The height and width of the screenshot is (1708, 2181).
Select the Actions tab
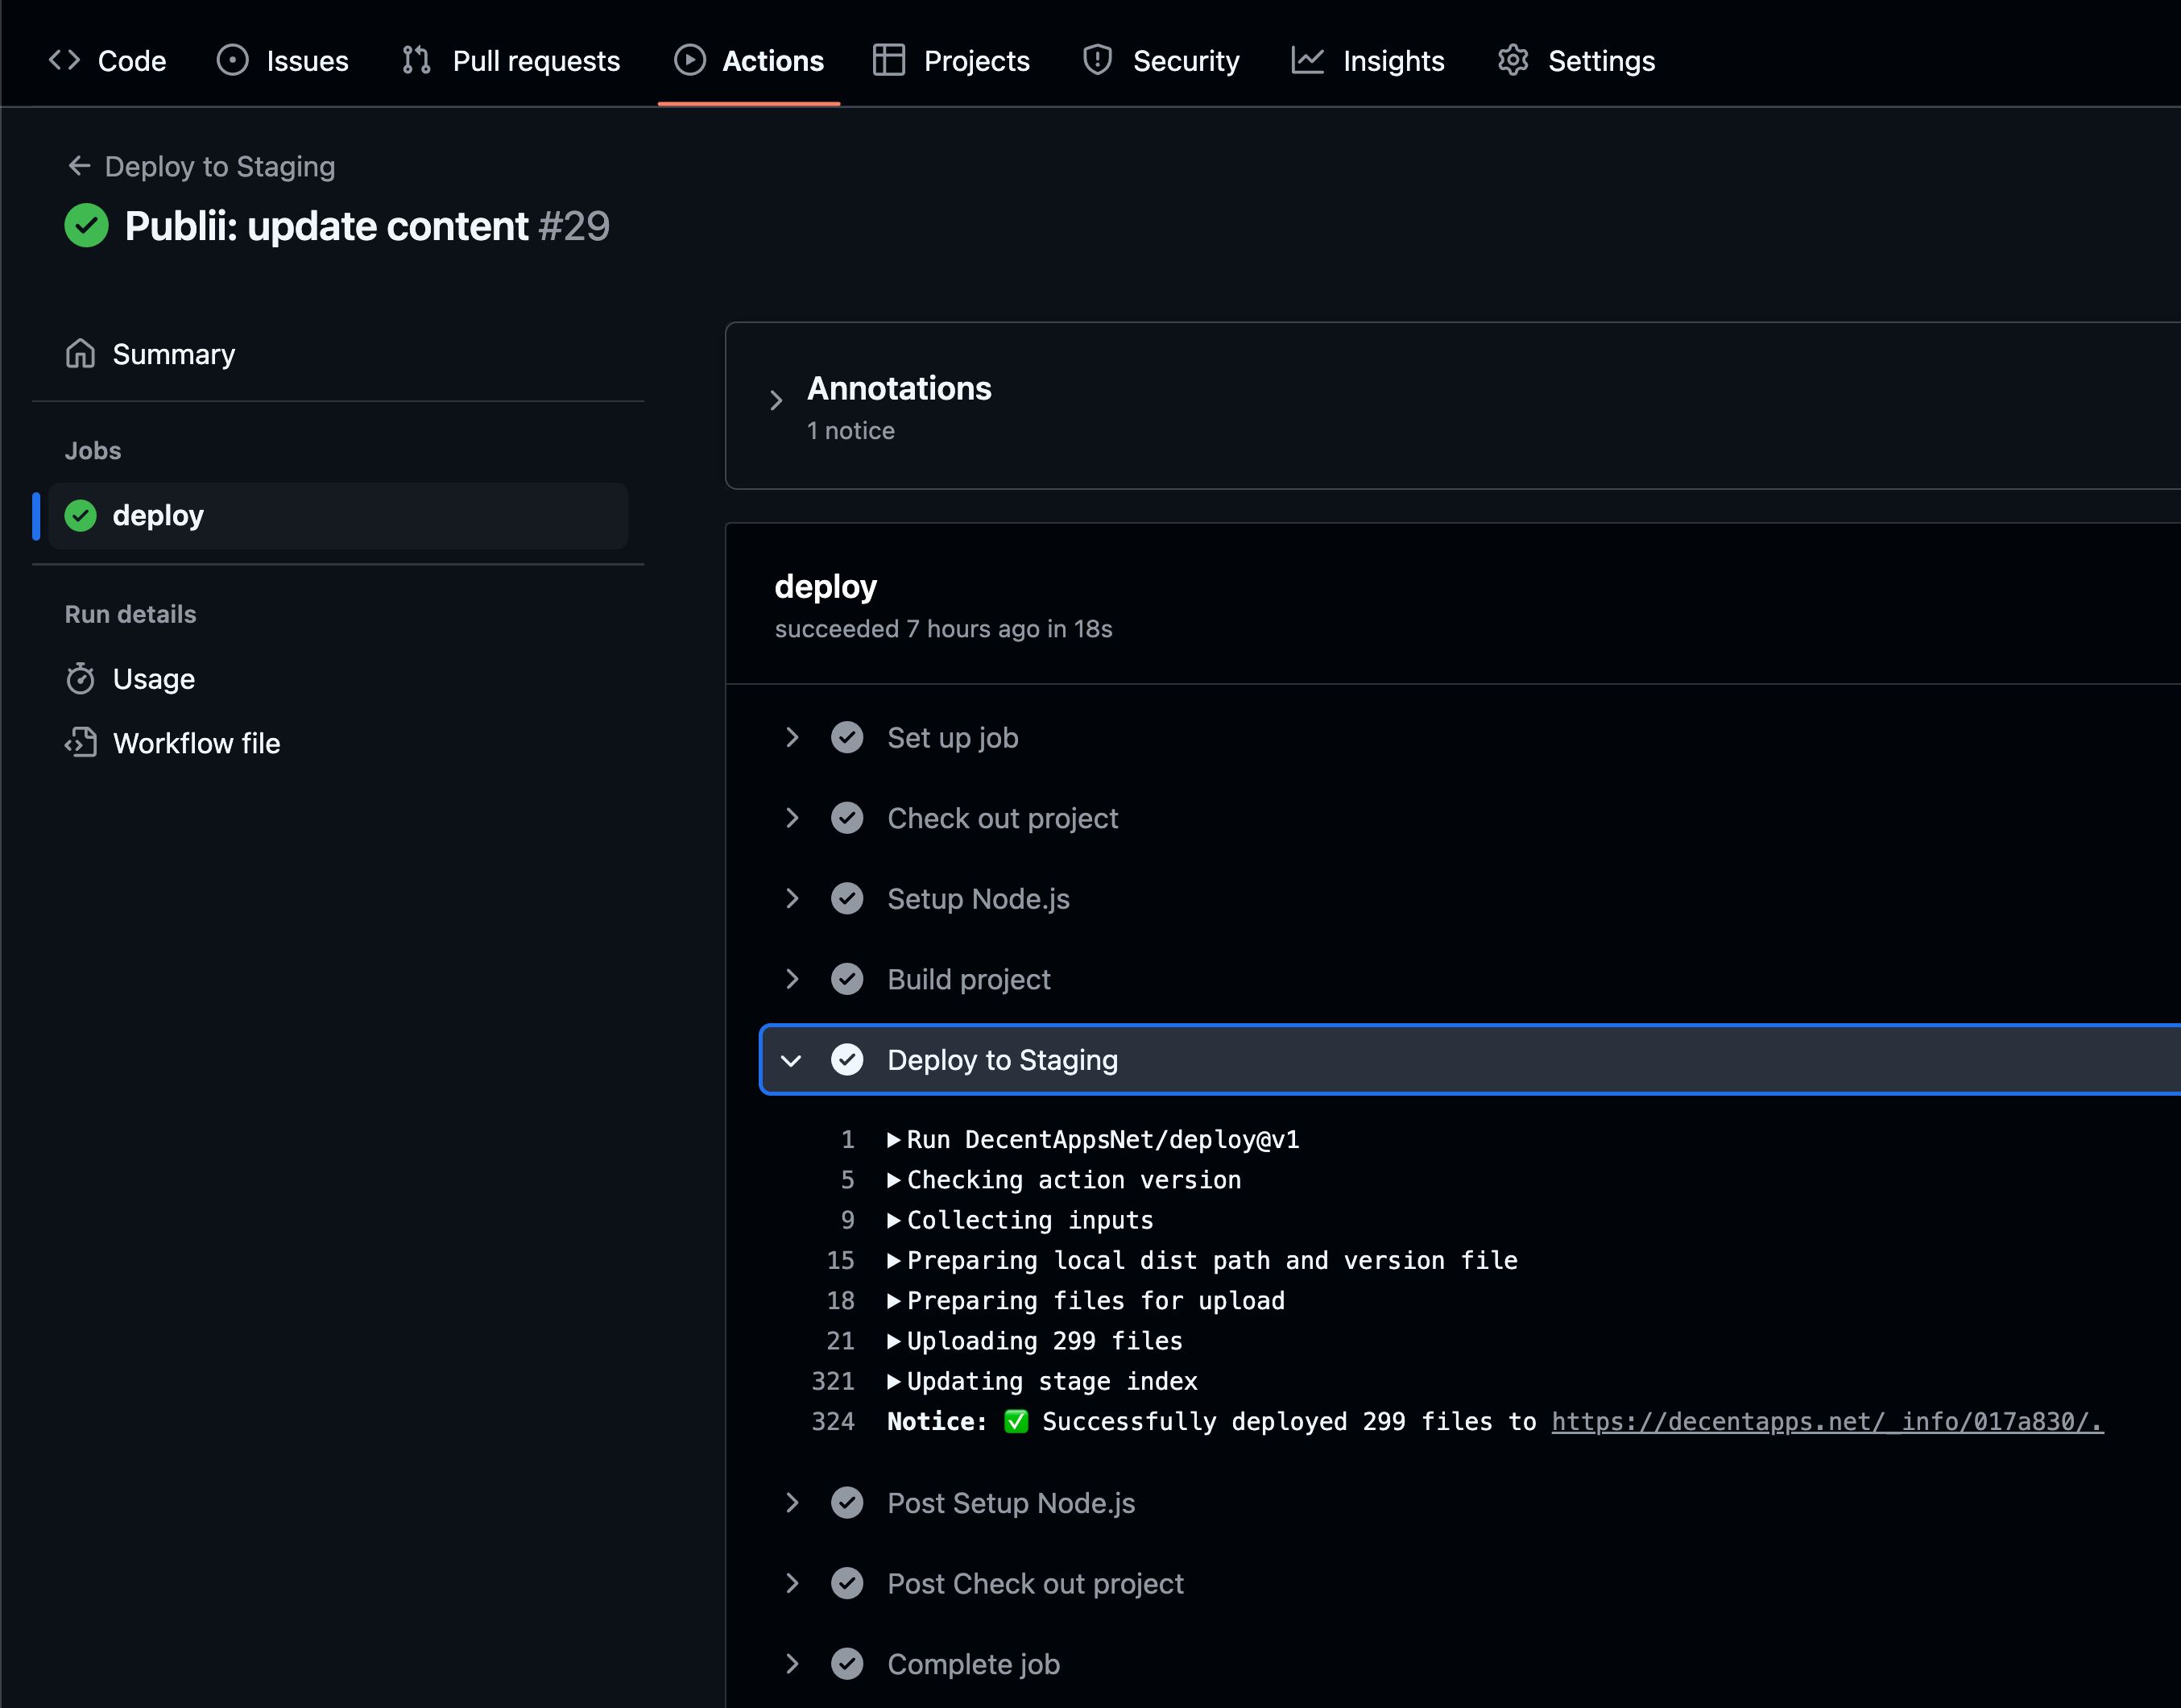(749, 61)
